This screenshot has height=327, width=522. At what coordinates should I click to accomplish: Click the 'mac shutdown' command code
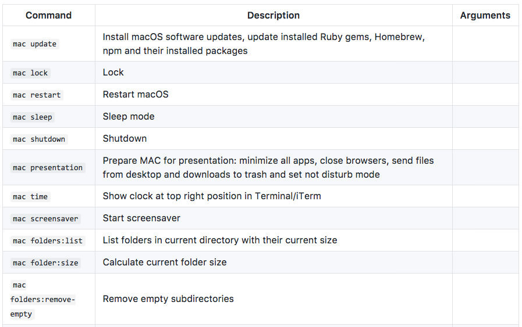coord(39,139)
